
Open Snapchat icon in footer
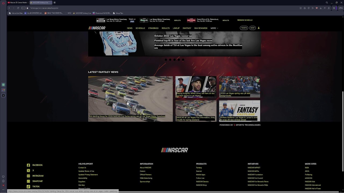[x=28, y=181]
